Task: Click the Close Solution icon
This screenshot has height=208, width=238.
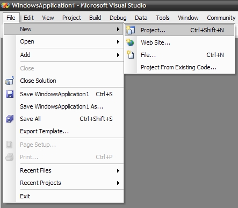Action: [x=10, y=81]
